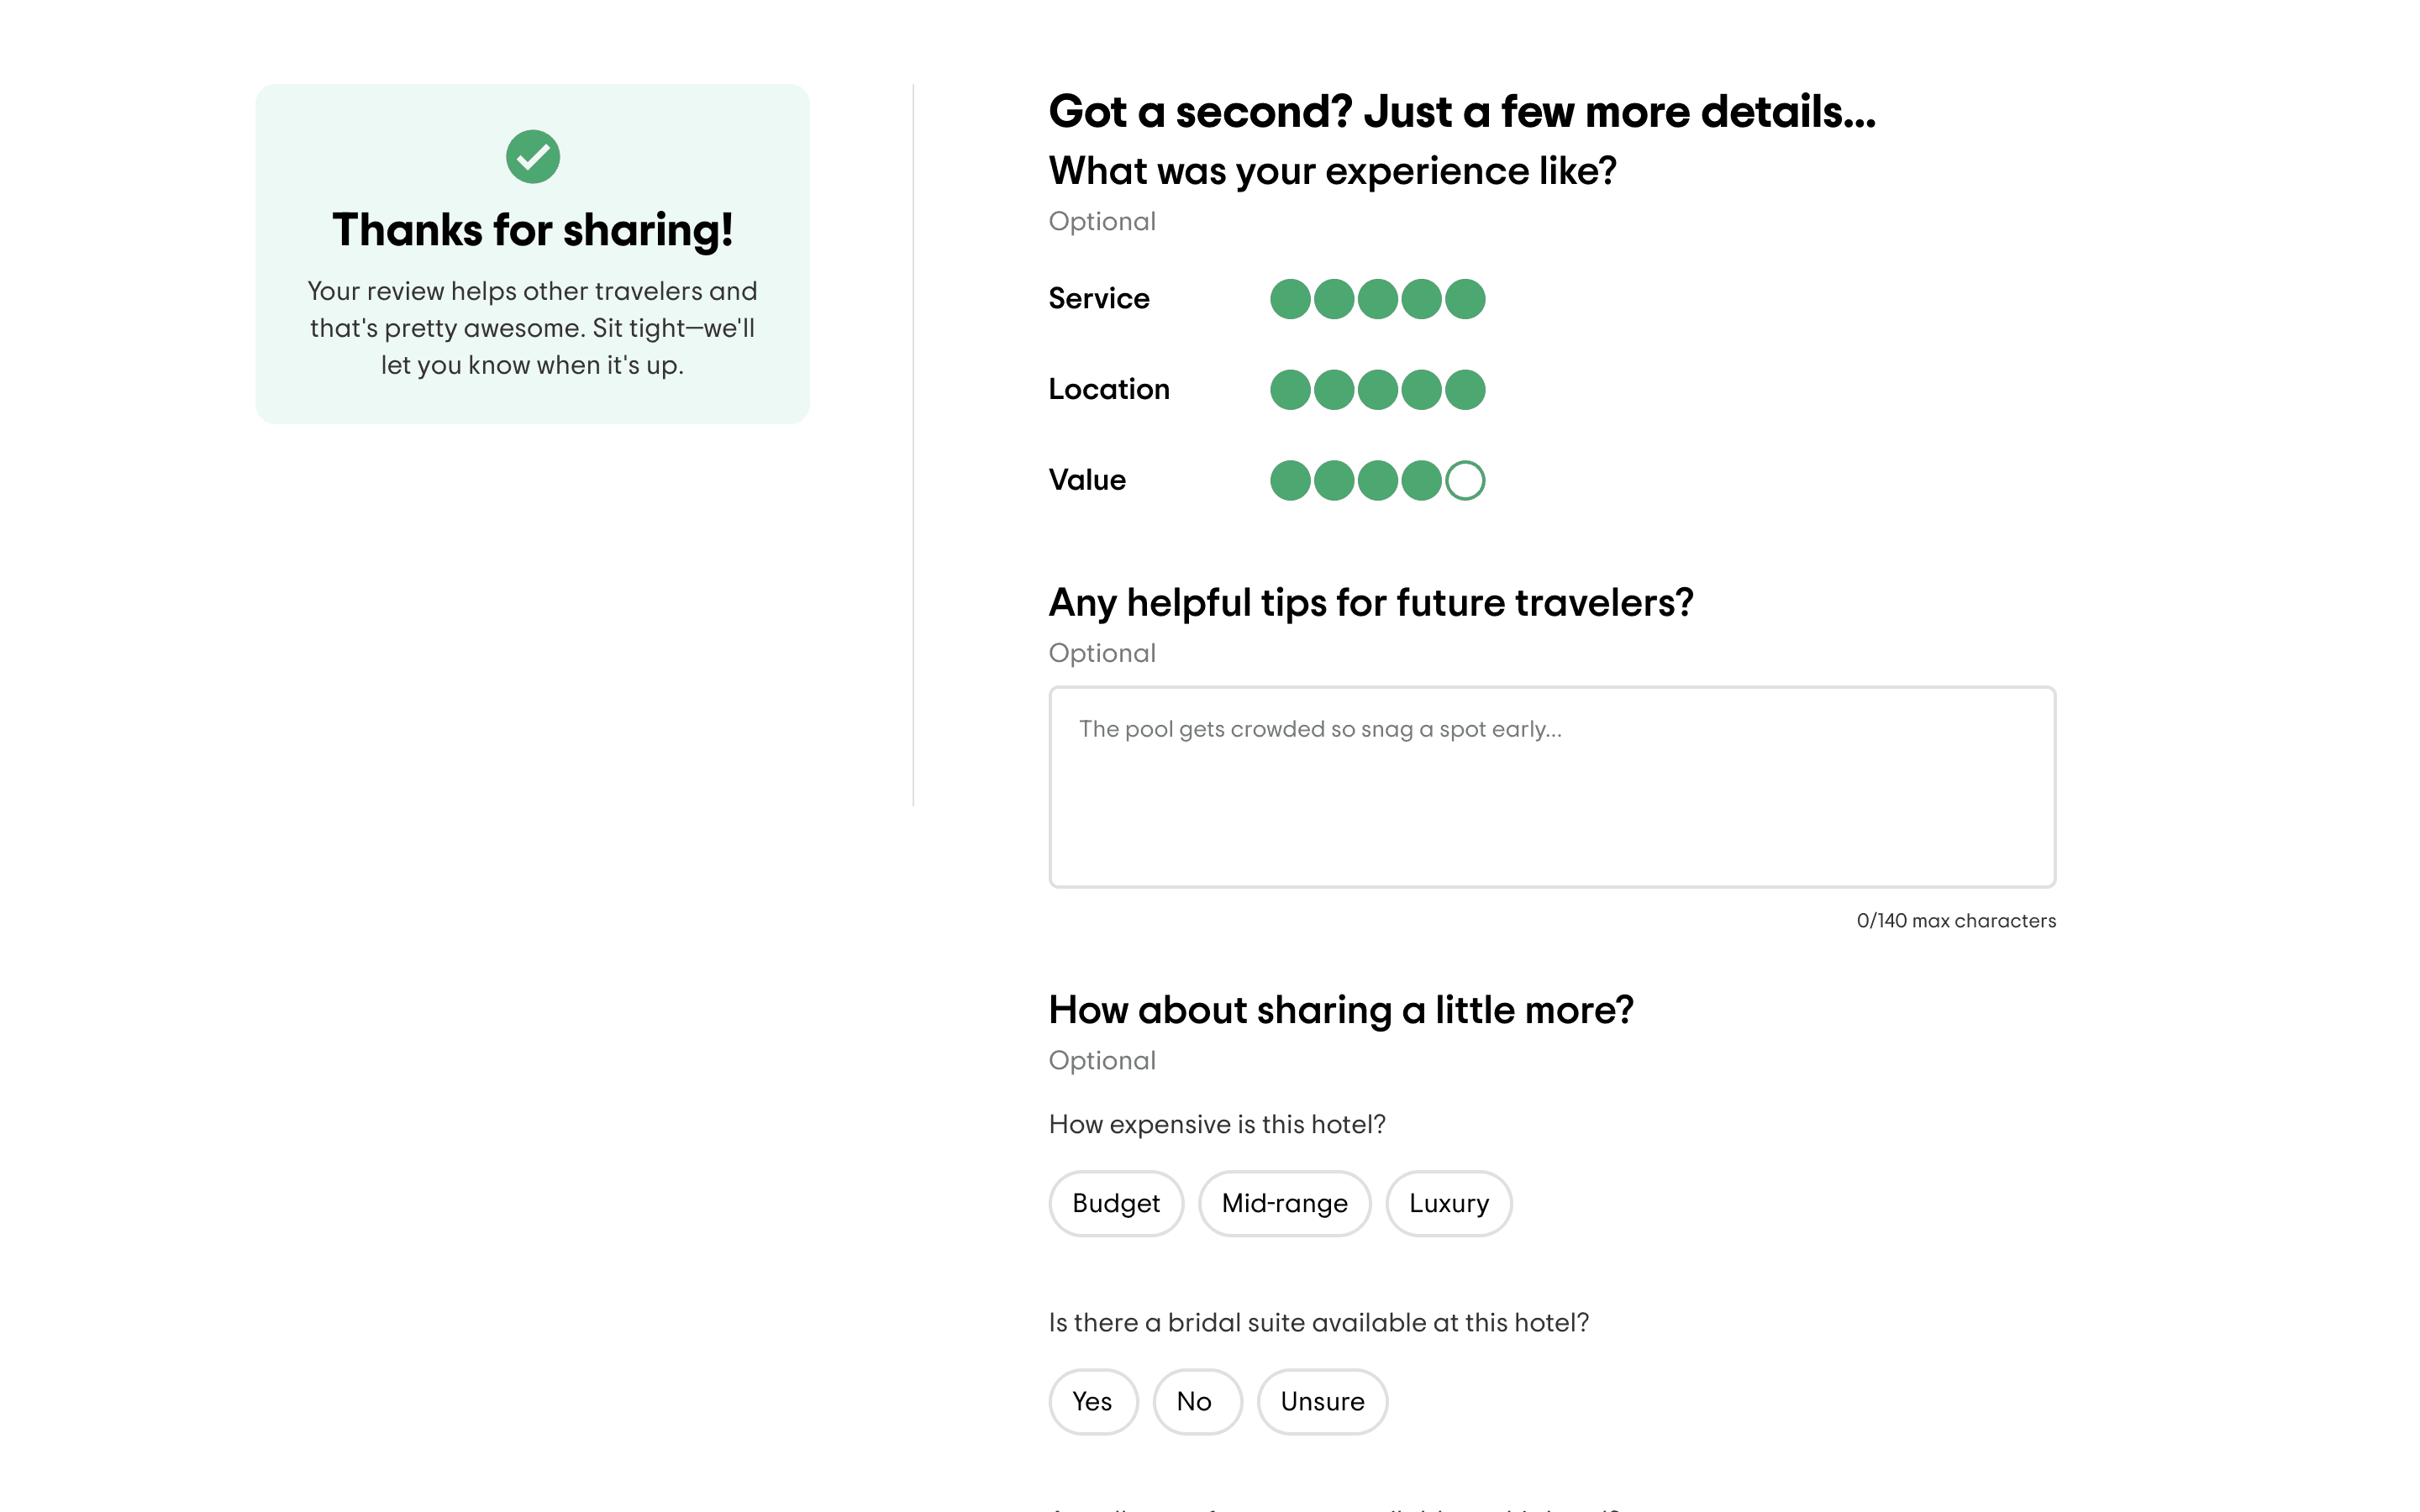Click the green checkmark icon

(x=532, y=157)
